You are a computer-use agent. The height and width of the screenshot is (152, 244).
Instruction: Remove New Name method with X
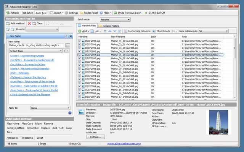[71, 36]
